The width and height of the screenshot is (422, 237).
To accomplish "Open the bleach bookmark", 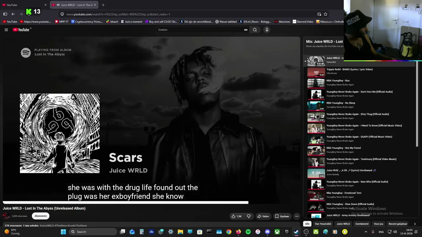I will pyautogui.click(x=112, y=22).
